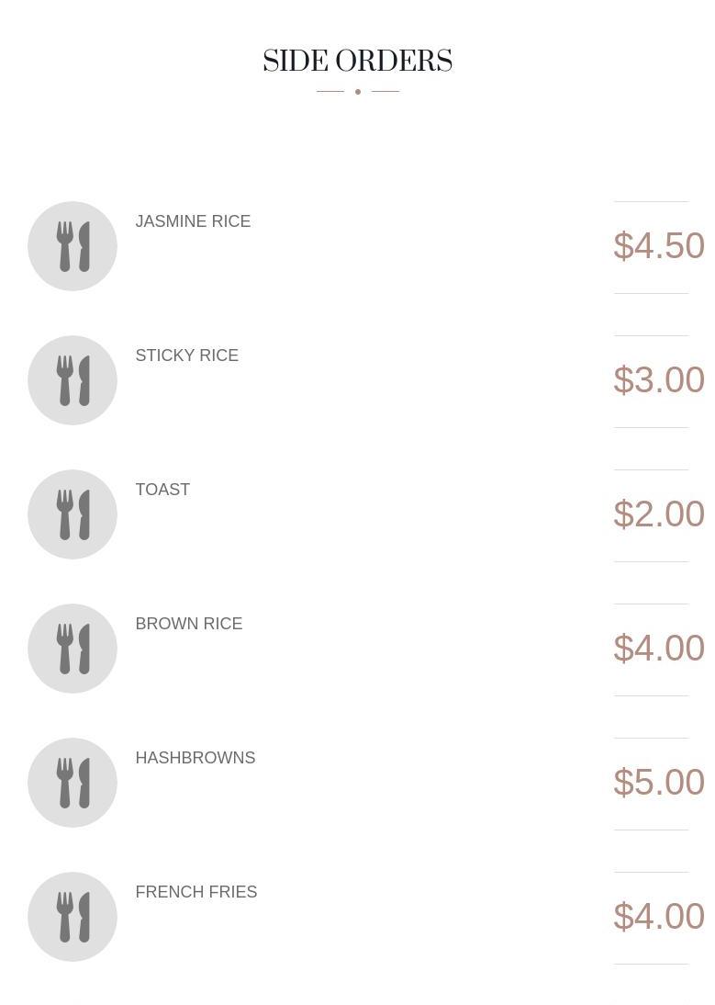Click the French Fries $4.00 price
Image resolution: width=715 pixels, height=1005 pixels.
(x=658, y=917)
